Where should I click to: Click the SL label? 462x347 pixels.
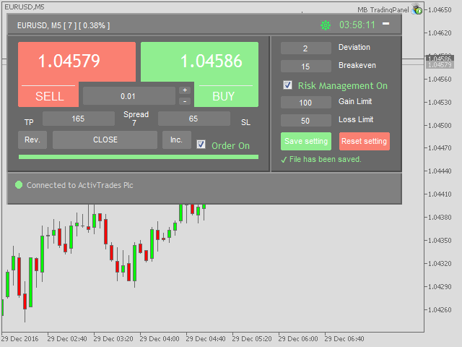click(245, 122)
